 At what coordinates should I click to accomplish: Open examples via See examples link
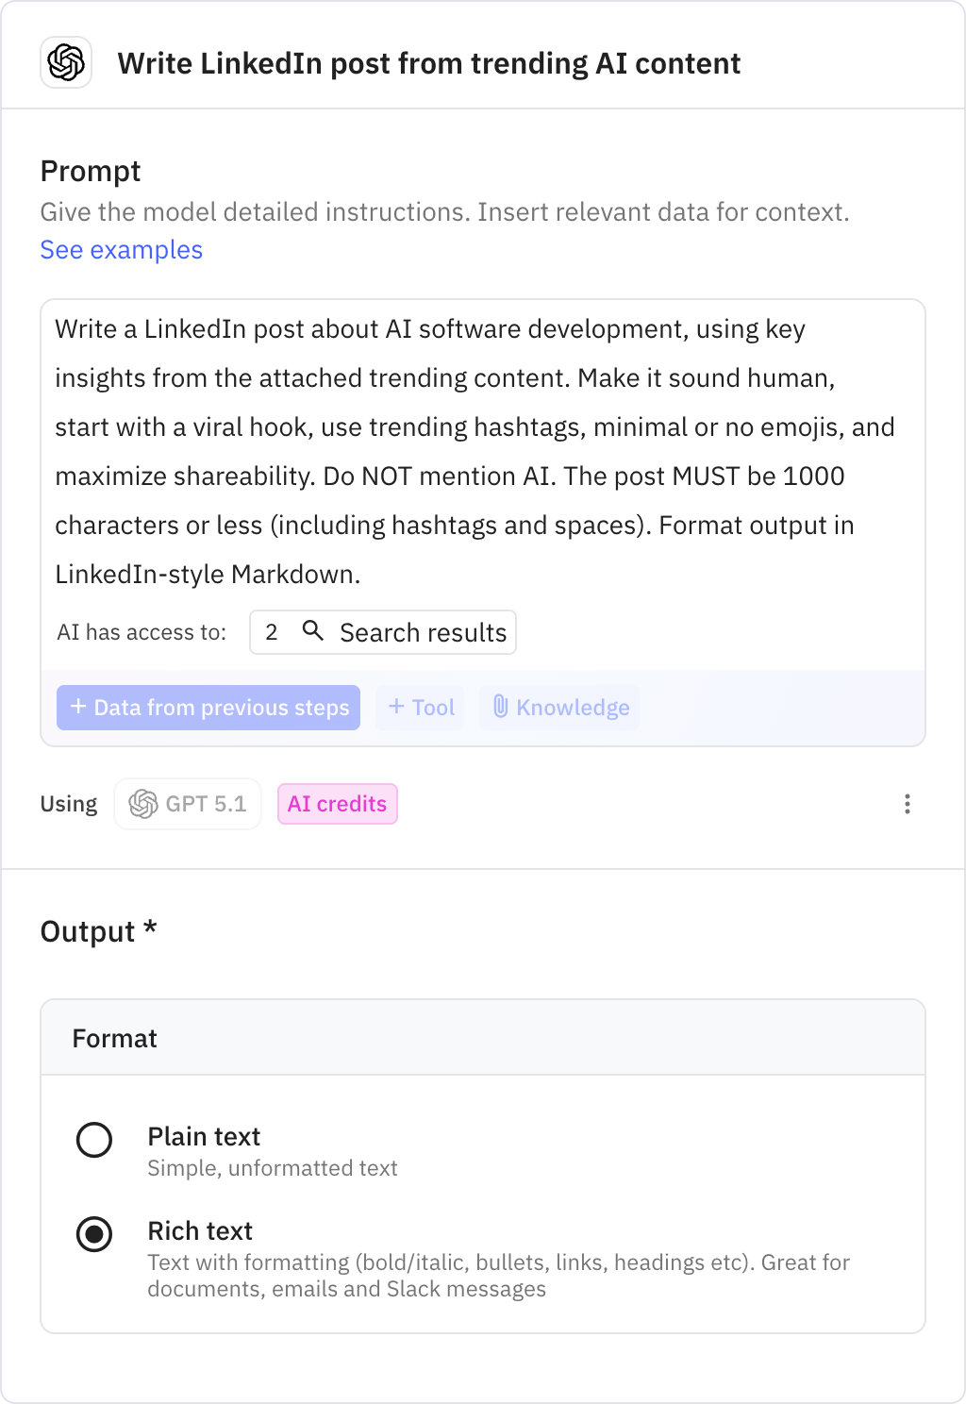[x=121, y=250]
